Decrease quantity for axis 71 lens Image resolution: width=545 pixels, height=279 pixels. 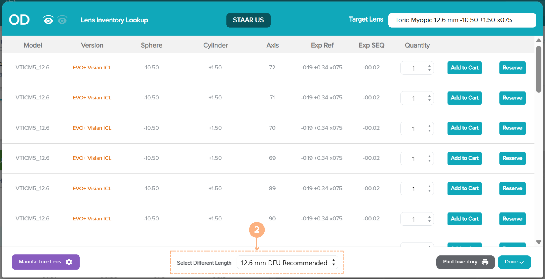click(429, 100)
